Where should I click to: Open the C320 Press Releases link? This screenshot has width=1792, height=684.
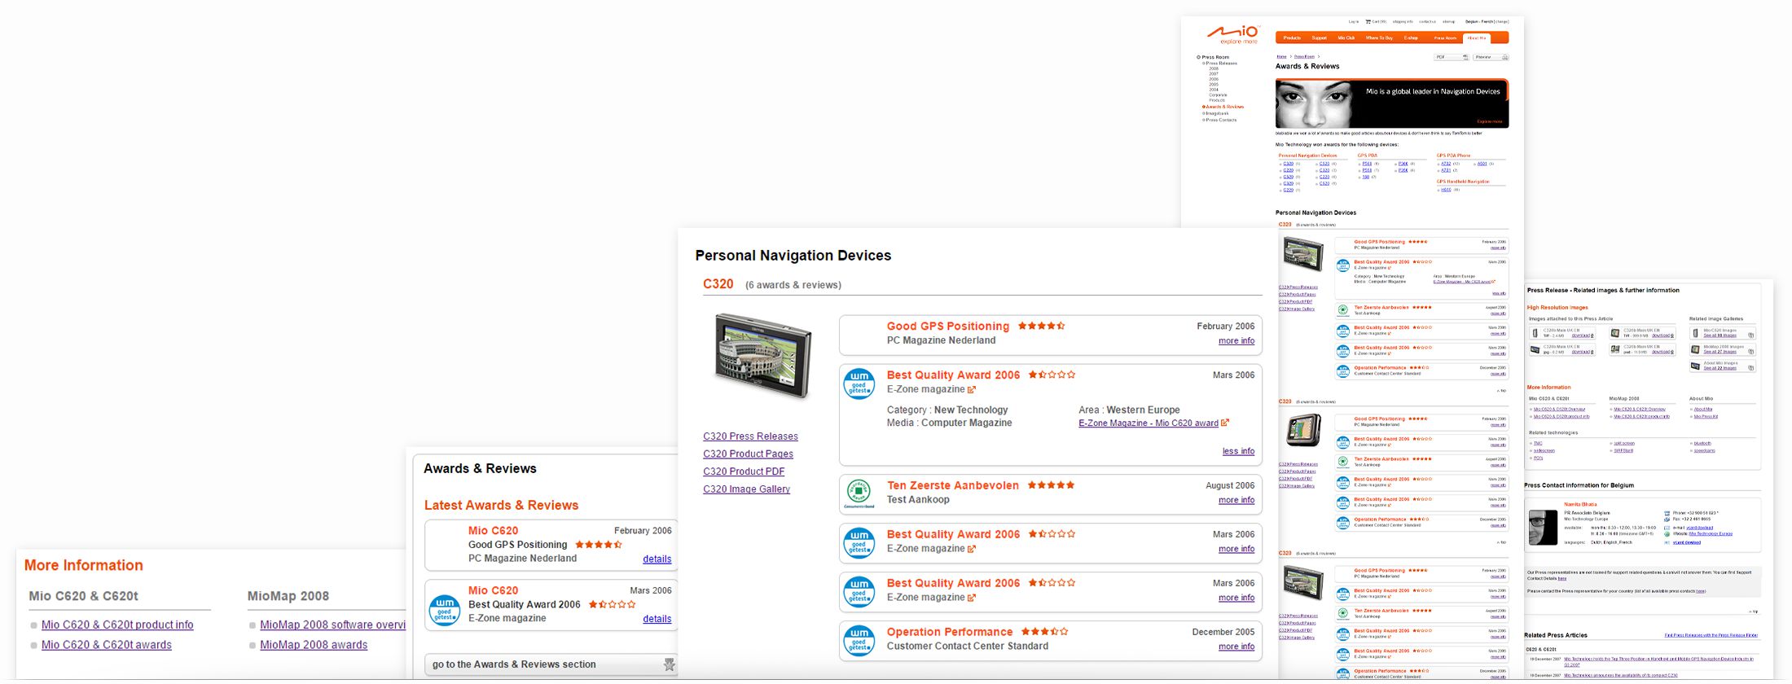[750, 436]
